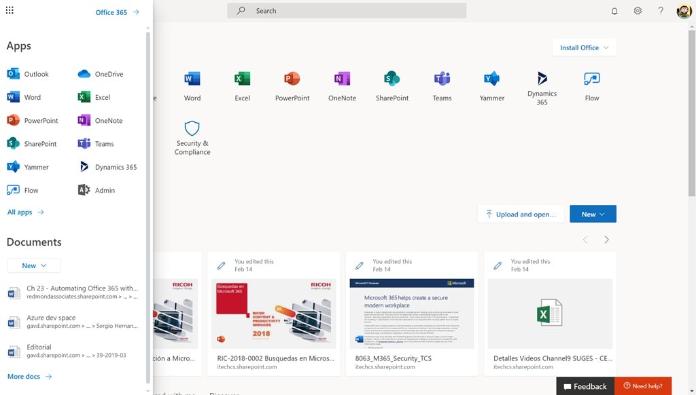Image resolution: width=696 pixels, height=395 pixels.
Task: Open SharePoint in the Apps panel
Action: click(31, 144)
